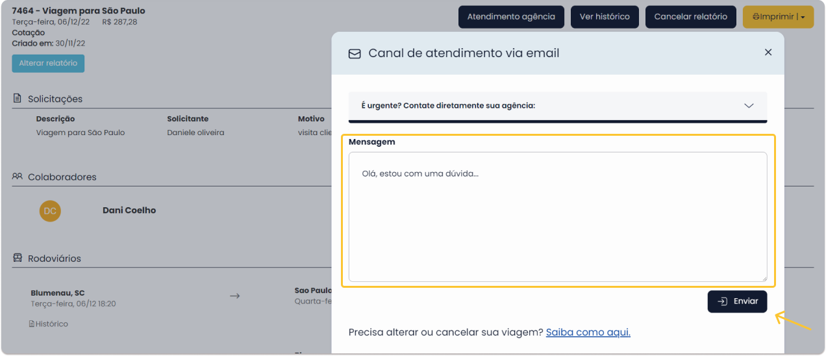Open the Histórico link under Blumenau
Screen dimensions: 826x356
tap(49, 324)
